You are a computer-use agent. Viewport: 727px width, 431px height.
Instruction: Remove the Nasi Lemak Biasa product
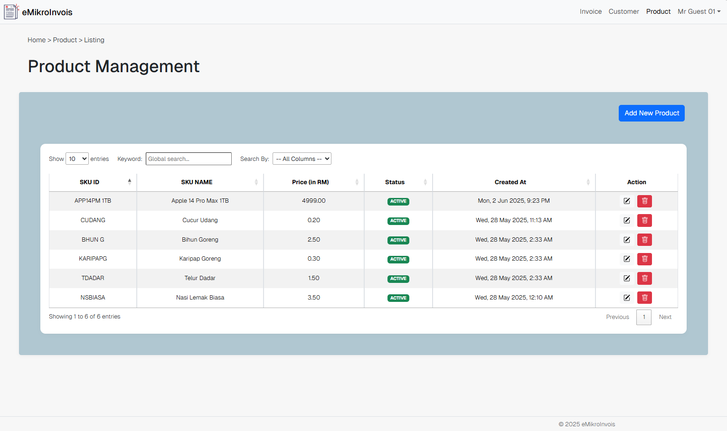tap(644, 298)
